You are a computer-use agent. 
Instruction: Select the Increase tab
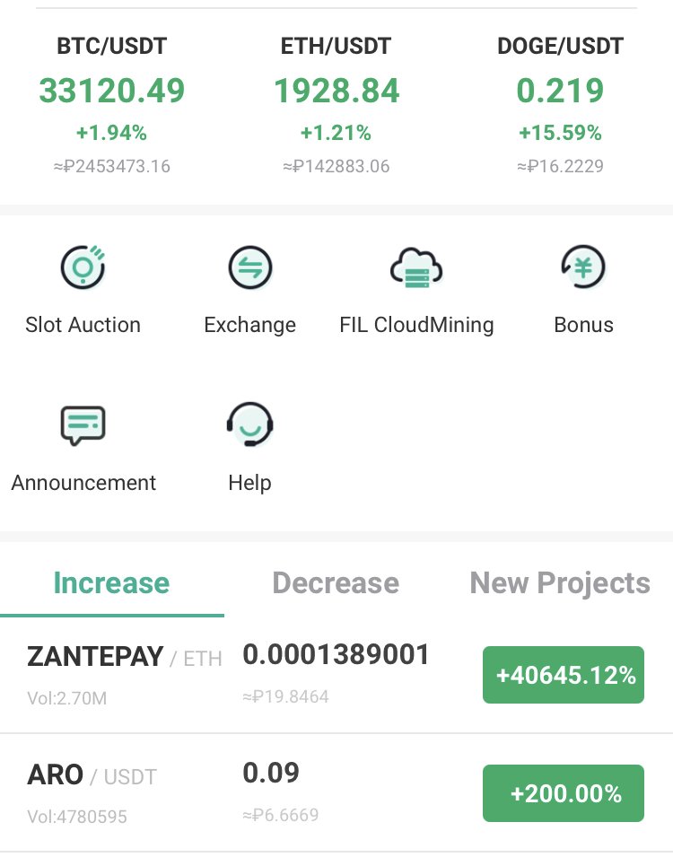click(111, 583)
